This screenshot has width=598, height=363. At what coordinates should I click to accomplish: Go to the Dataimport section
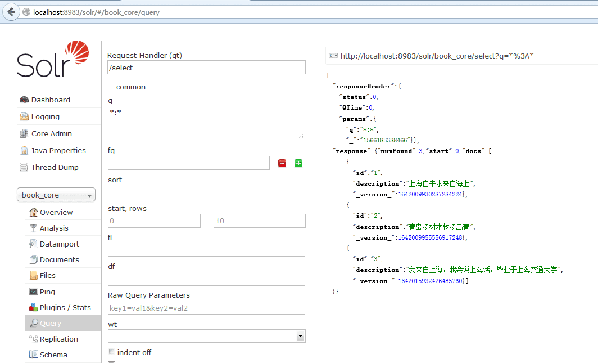(59, 244)
